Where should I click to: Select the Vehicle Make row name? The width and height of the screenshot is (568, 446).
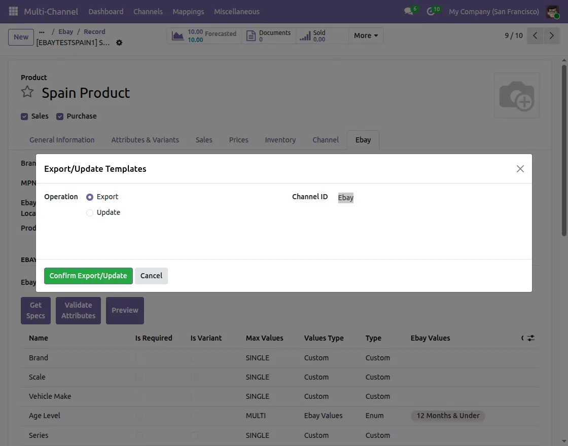click(x=50, y=396)
